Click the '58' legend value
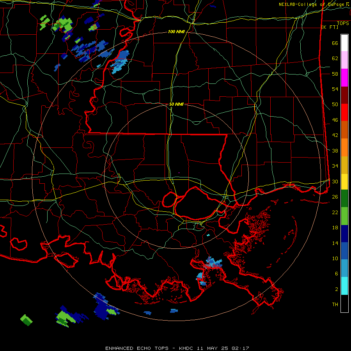The image size is (351, 351). tap(335, 74)
